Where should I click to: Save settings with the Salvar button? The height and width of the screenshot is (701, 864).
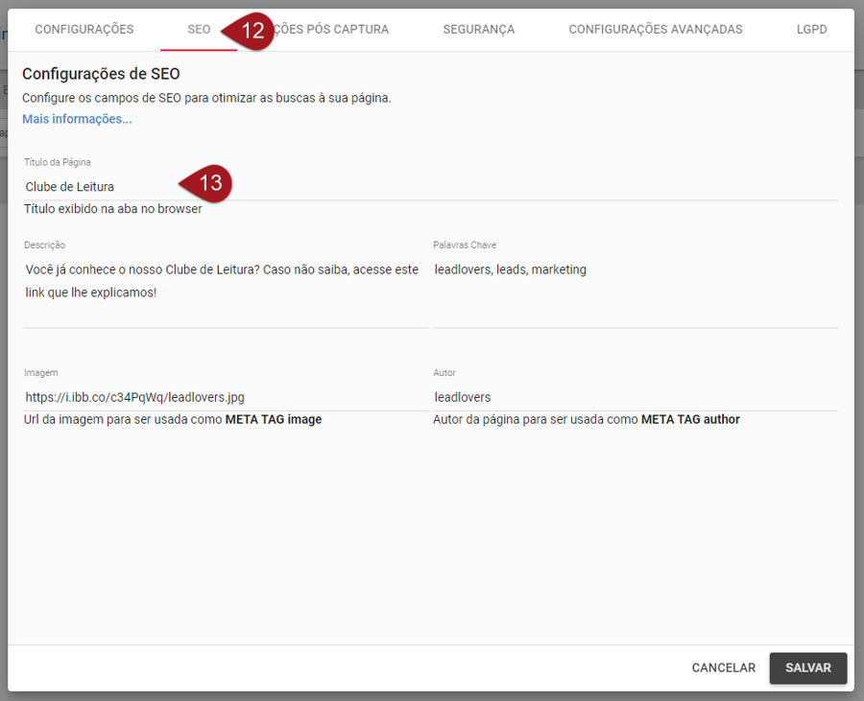[x=807, y=667]
